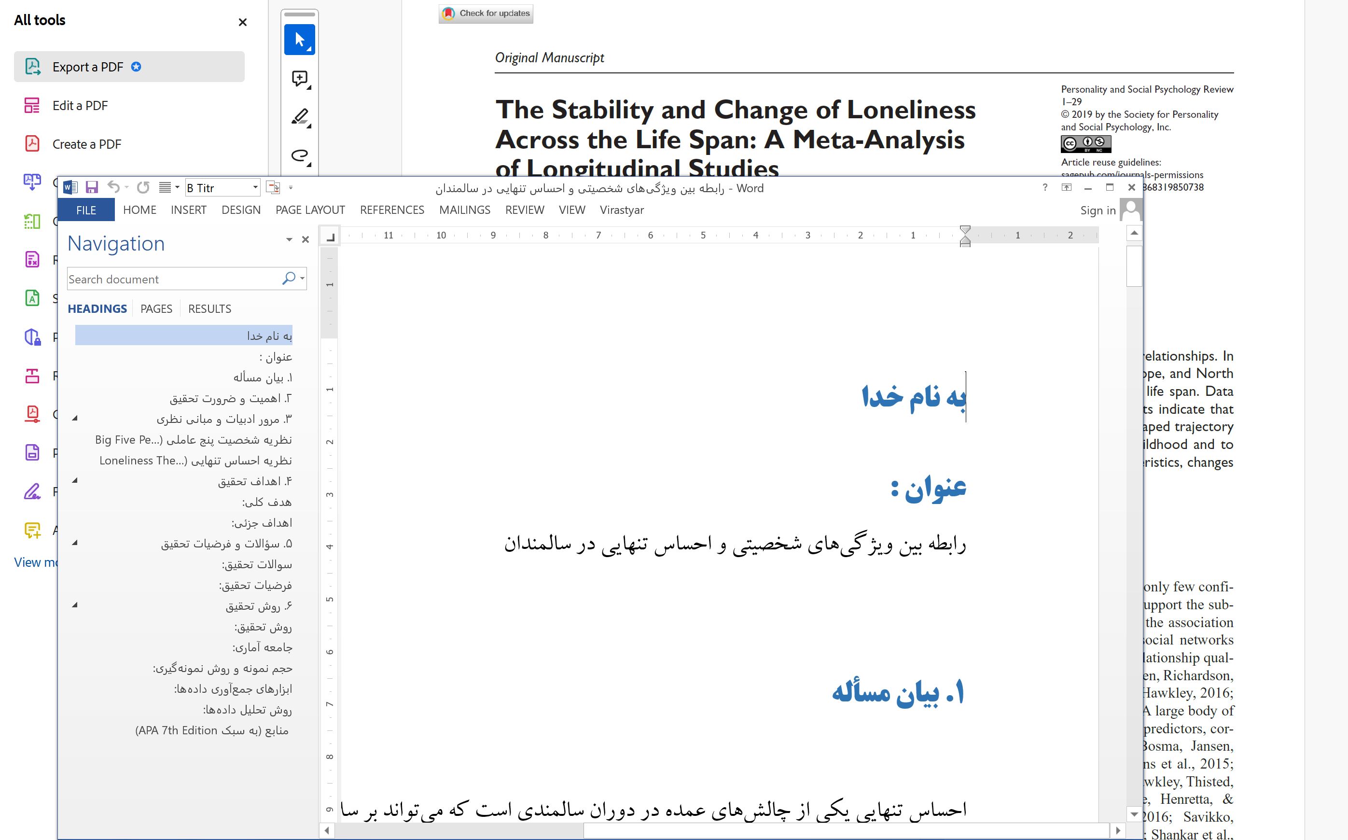
Task: Click the search magnifier in Navigation pane
Action: pyautogui.click(x=290, y=279)
